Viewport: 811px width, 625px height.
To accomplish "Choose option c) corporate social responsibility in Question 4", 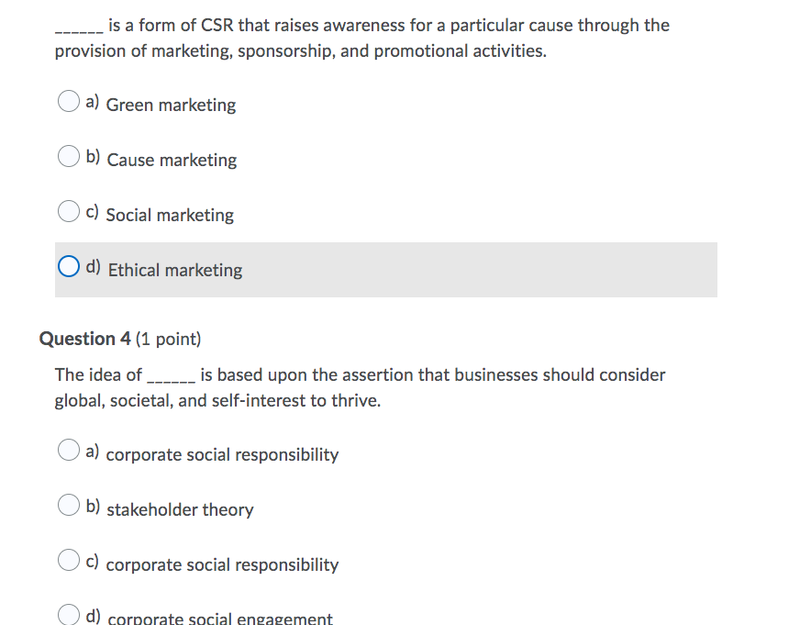I will (68, 560).
